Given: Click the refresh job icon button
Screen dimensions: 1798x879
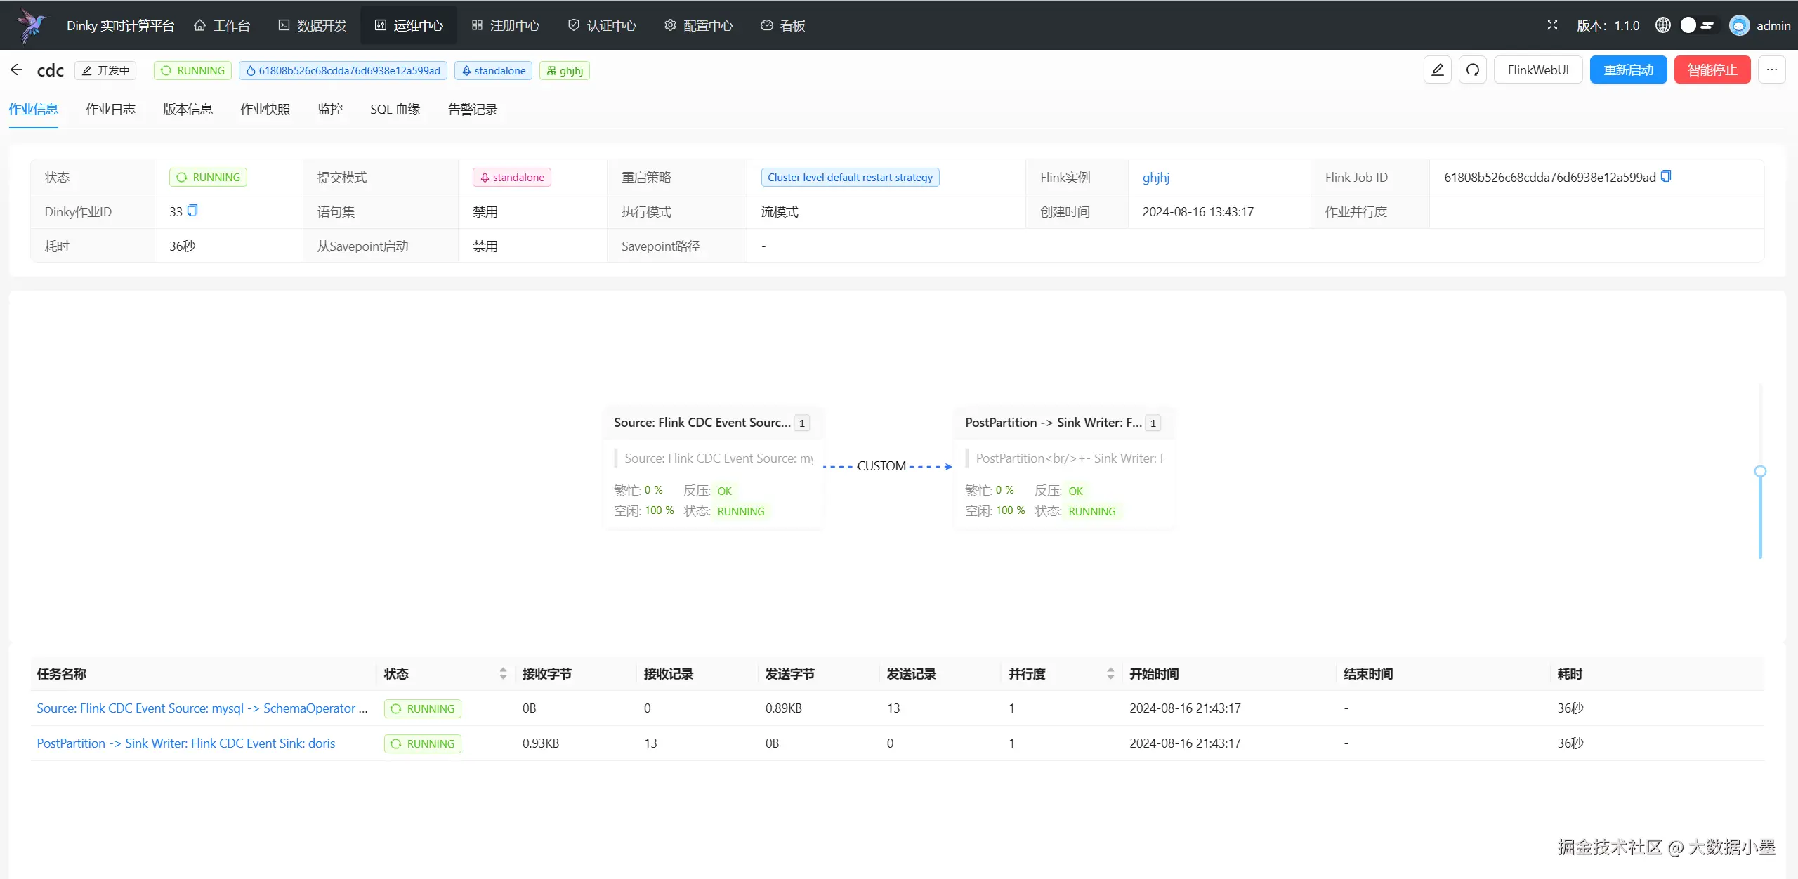Looking at the screenshot, I should point(1472,70).
